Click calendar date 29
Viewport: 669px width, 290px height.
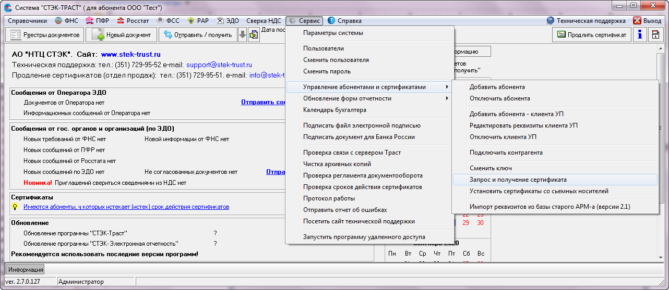[465, 223]
